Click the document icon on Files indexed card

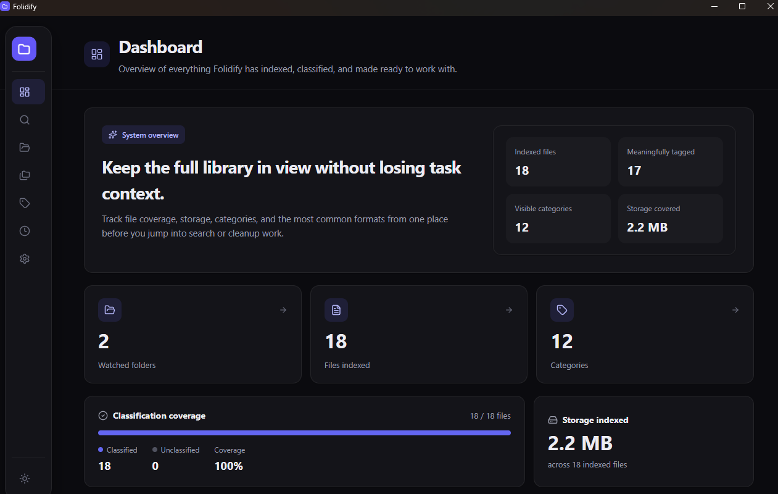click(336, 310)
